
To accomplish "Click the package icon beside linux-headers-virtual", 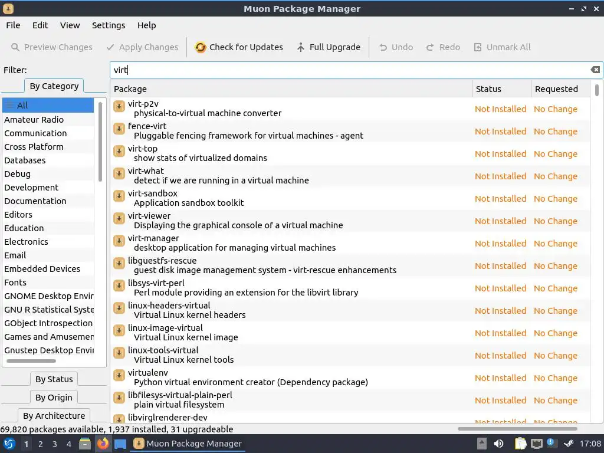I will 119,308.
